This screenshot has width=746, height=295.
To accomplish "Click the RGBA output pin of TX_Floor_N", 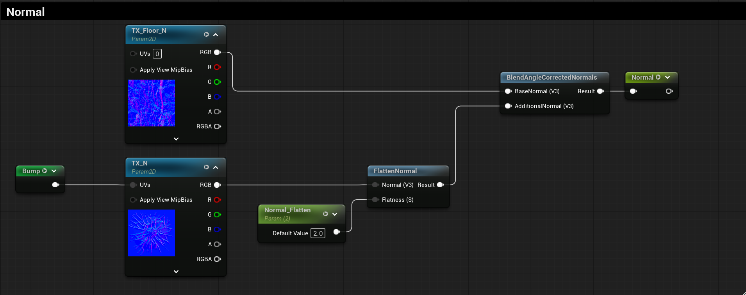I will point(218,126).
